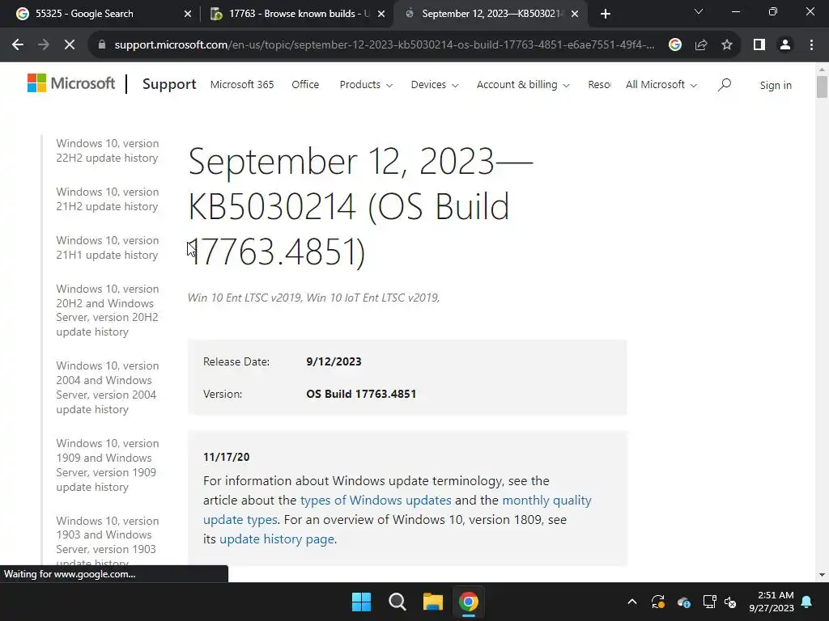Click the lock icon in address bar
The width and height of the screenshot is (829, 621).
102,45
